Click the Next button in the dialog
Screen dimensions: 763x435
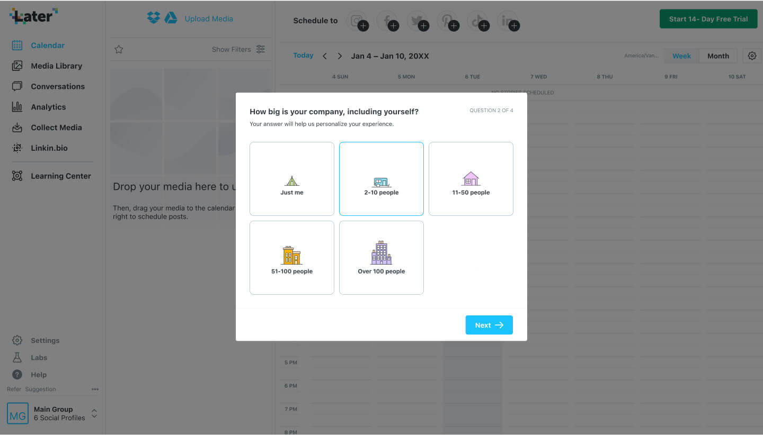click(489, 325)
